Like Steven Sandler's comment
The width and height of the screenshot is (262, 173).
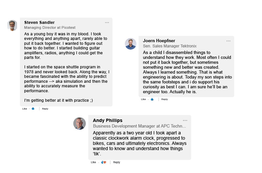(x=25, y=109)
